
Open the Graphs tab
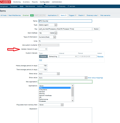[x=81, y=15]
